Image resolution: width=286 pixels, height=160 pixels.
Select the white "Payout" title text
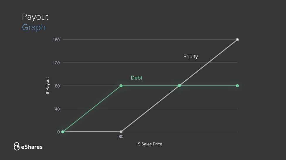coord(35,17)
